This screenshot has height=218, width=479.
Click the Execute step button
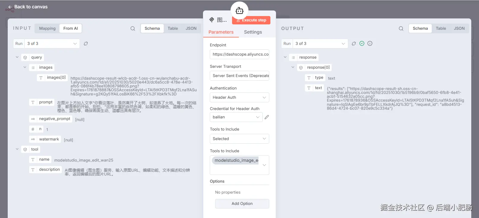pyautogui.click(x=251, y=20)
